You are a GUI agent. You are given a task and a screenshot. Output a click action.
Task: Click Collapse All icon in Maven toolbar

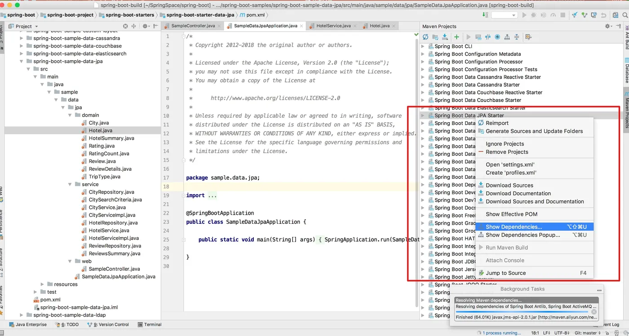coord(517,37)
